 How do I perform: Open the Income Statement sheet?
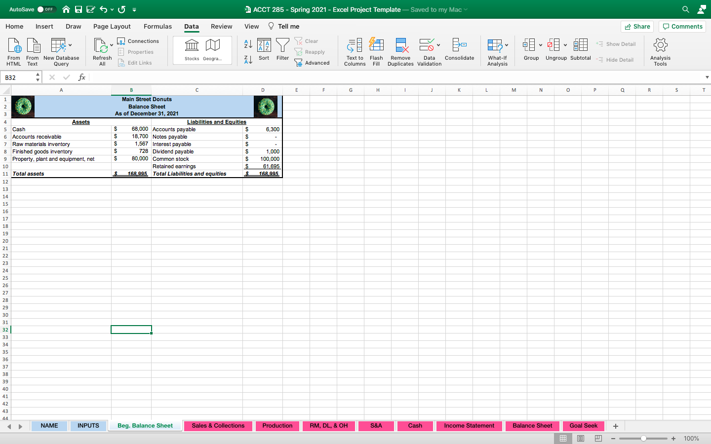click(469, 426)
